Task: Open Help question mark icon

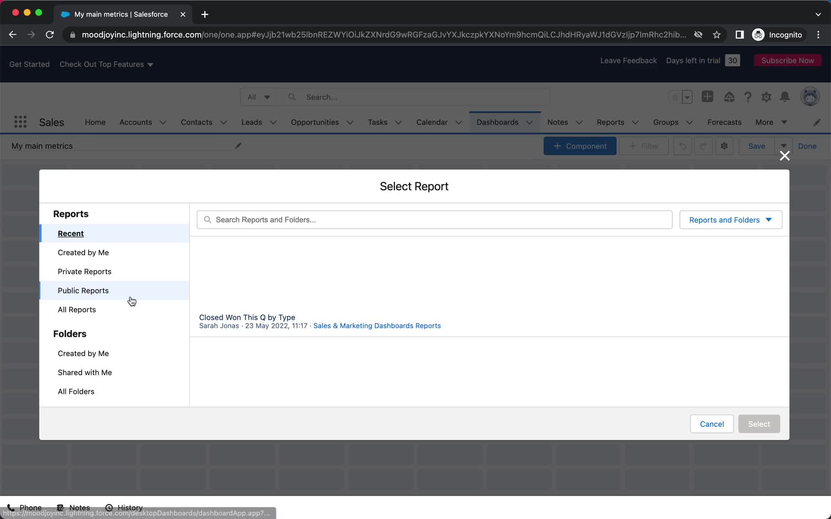Action: click(747, 97)
